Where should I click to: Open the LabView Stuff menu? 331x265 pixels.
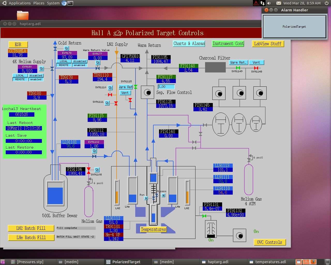(x=268, y=44)
